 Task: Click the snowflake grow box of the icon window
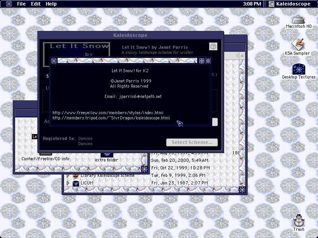point(144,169)
